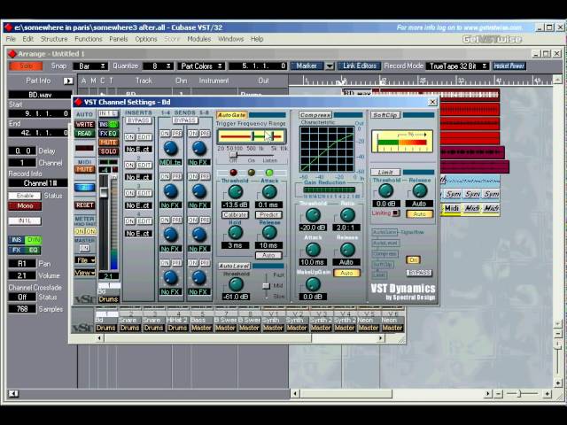Open the Help menu
The height and width of the screenshot is (425, 567).
(257, 39)
